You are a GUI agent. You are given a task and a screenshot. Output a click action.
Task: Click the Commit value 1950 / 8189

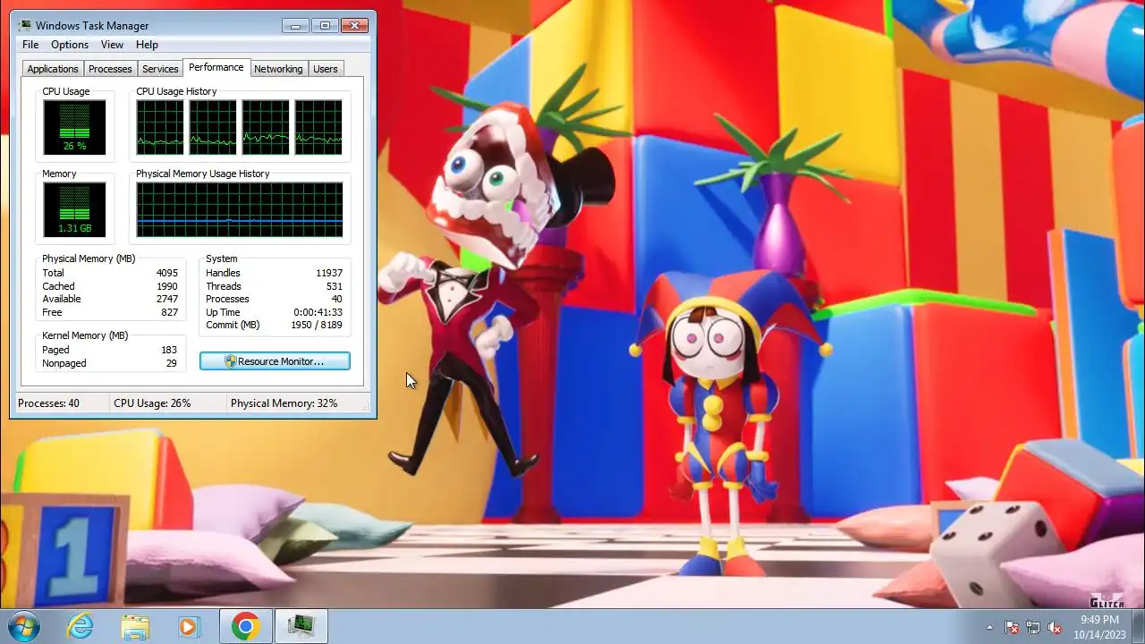[x=315, y=325]
